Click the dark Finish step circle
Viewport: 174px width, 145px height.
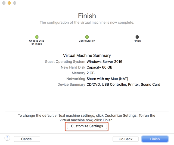(137, 37)
